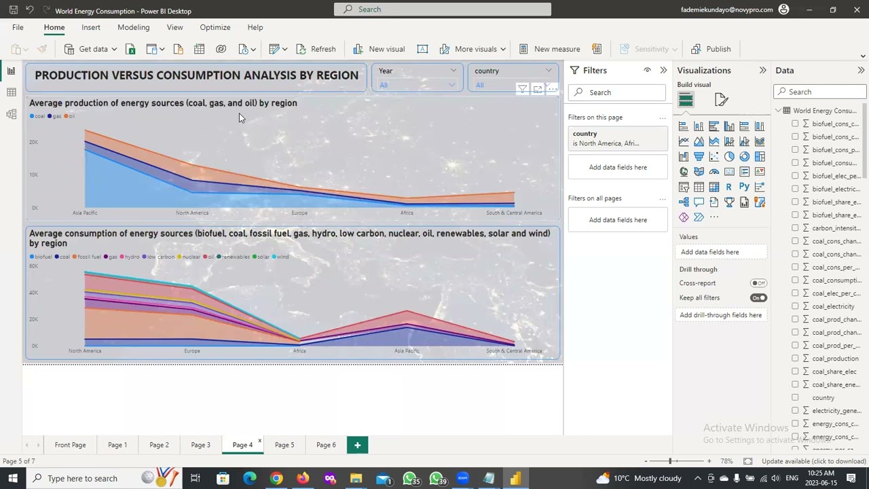
Task: Collapse the Data pane chevrons
Action: (x=861, y=71)
